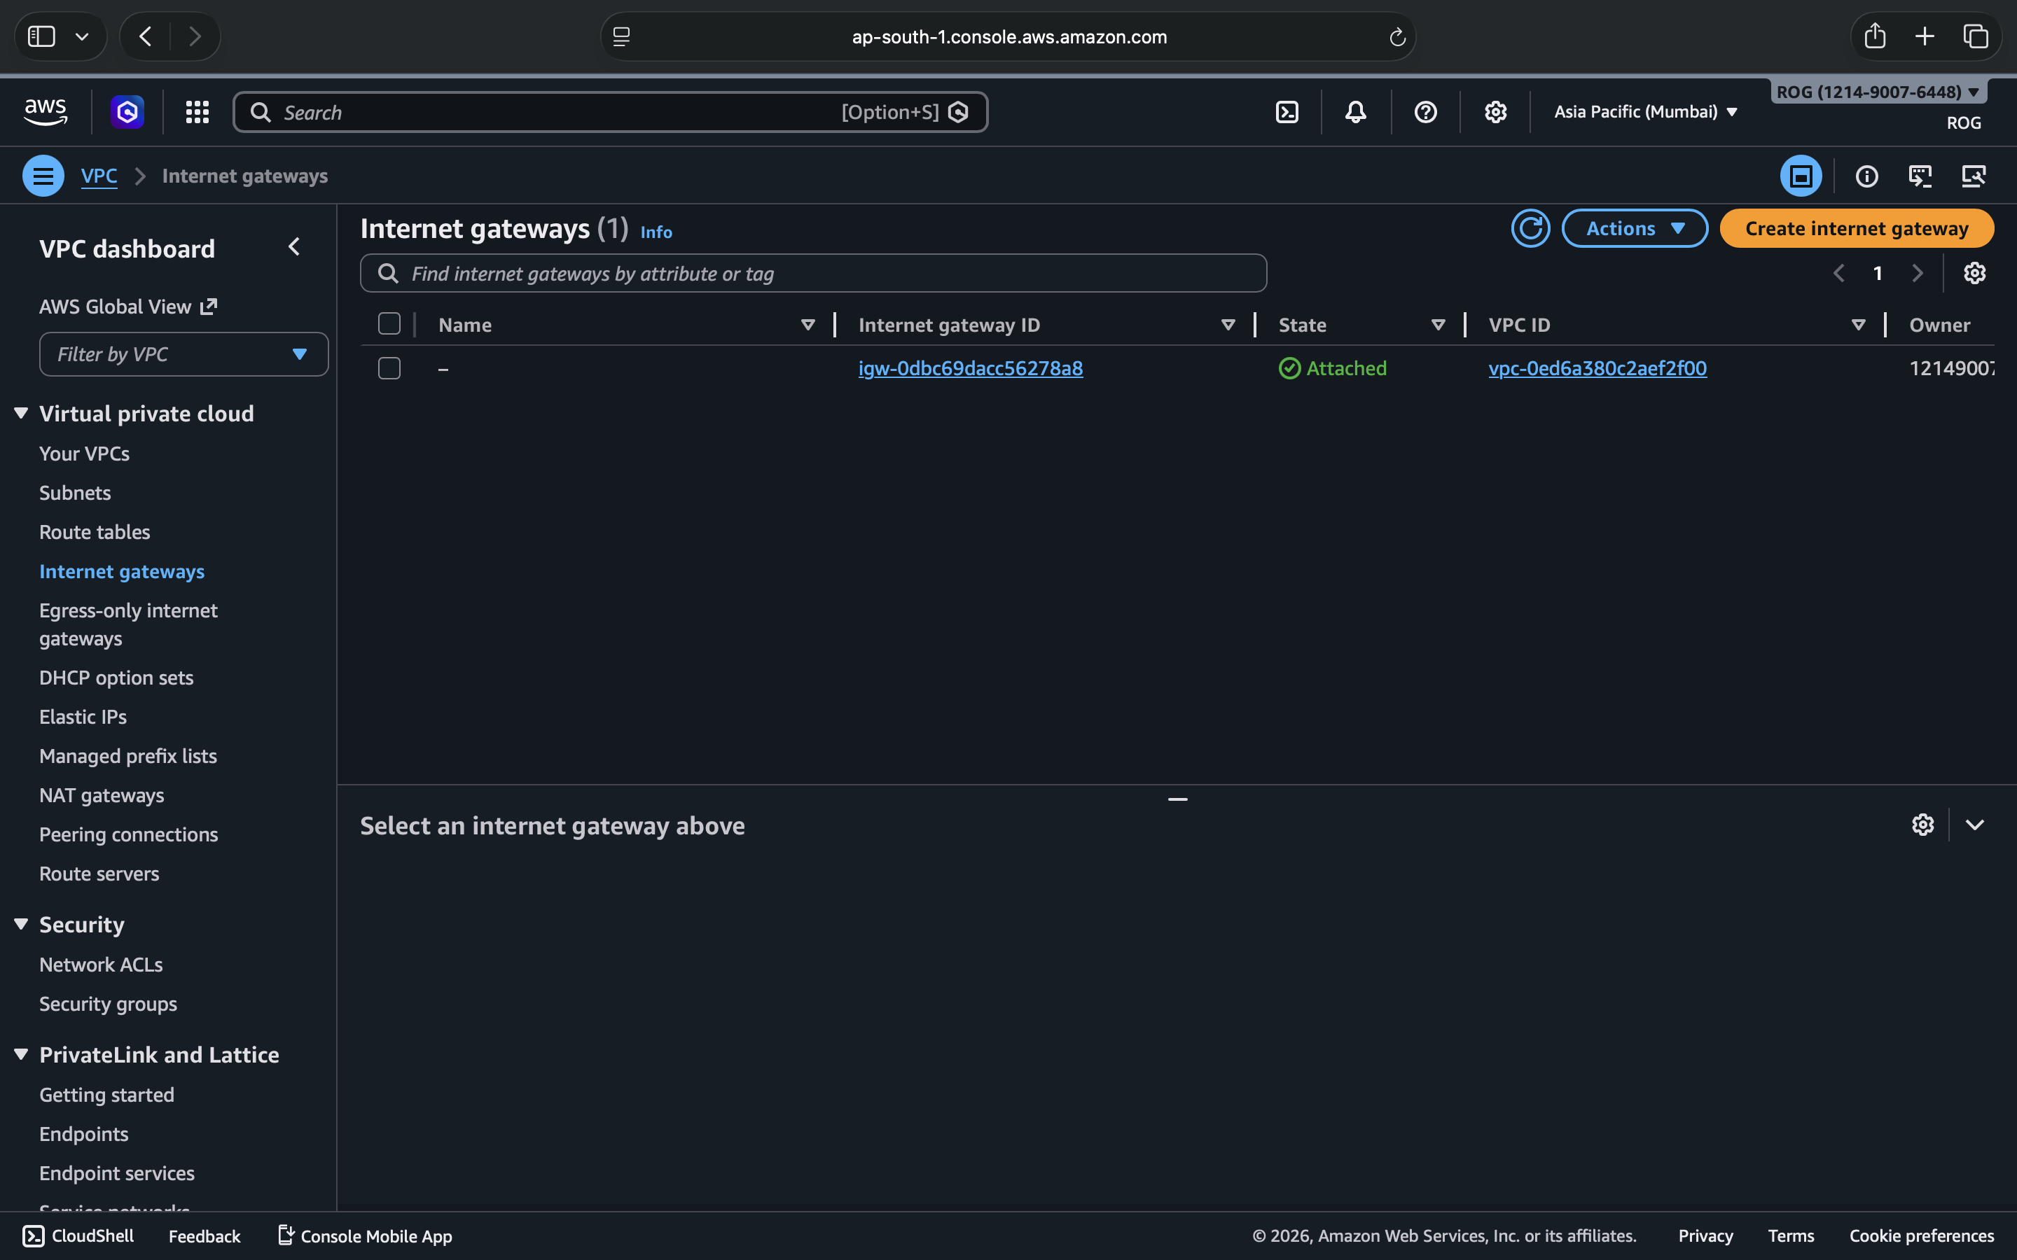
Task: Open CloudShell icon in the top navigation
Action: click(x=1287, y=112)
